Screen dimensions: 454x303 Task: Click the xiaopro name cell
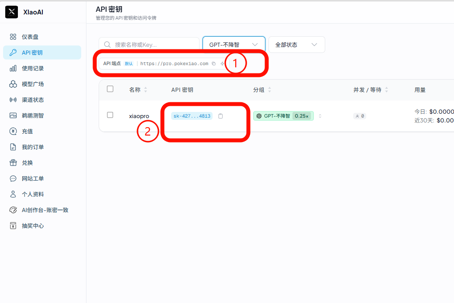point(139,116)
